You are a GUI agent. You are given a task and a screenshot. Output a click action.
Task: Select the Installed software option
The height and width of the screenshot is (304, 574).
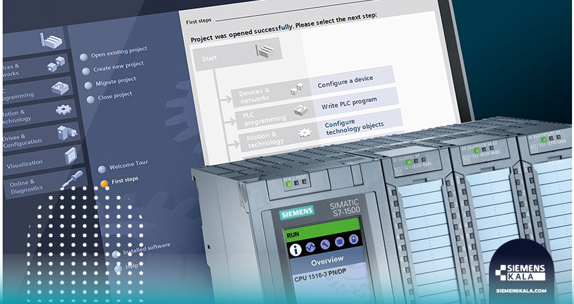pos(141,250)
